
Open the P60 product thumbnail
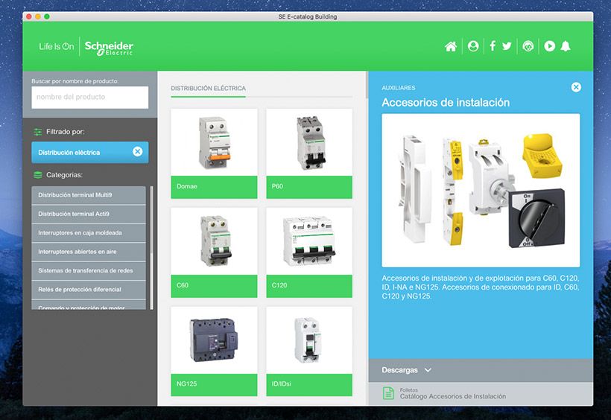309,142
